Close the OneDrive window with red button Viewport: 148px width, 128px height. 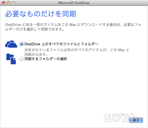coord(4,3)
